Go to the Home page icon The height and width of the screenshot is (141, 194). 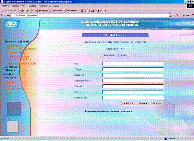(31, 11)
